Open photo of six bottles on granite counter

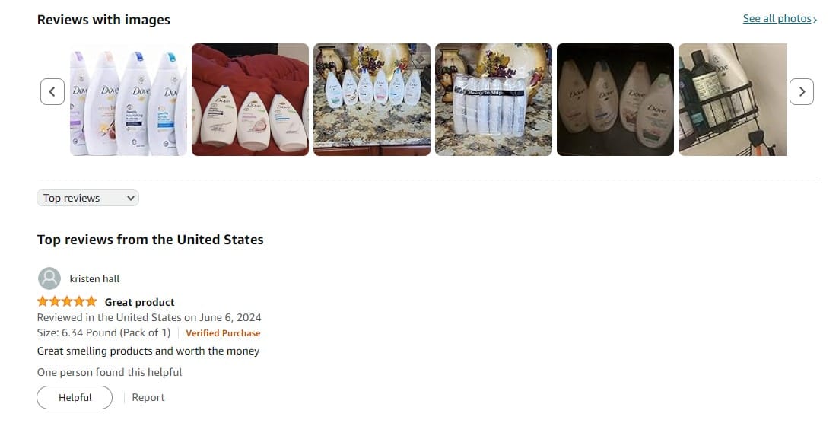(372, 100)
